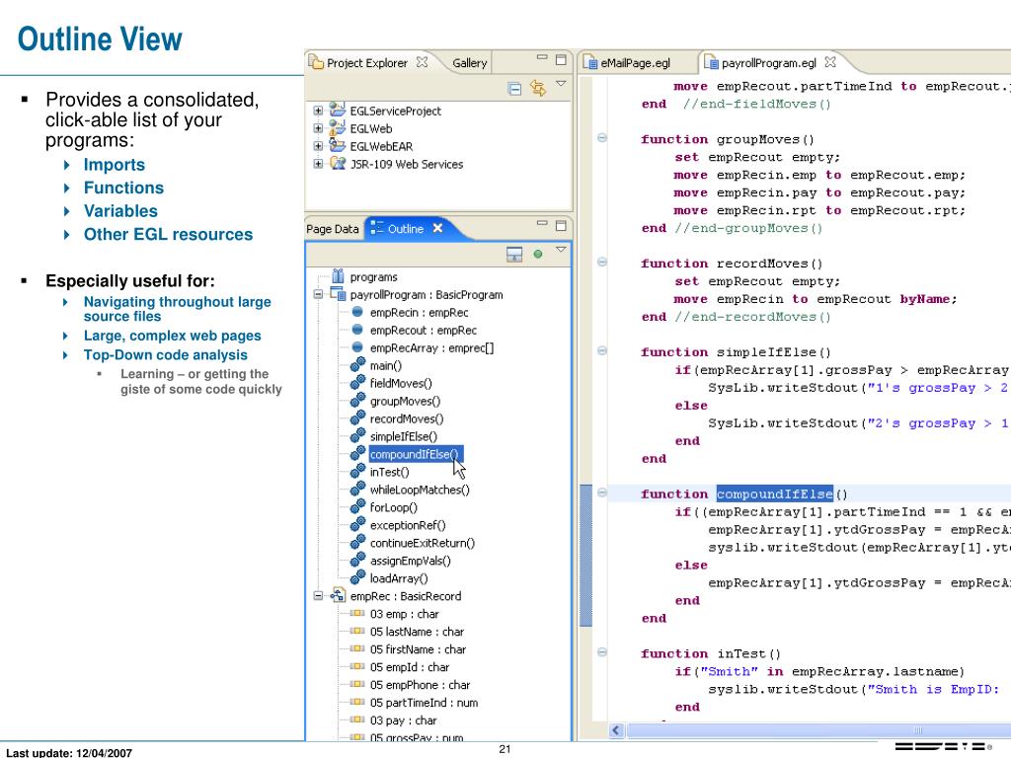Select the EGLWebEAR project icon

pyautogui.click(x=338, y=145)
